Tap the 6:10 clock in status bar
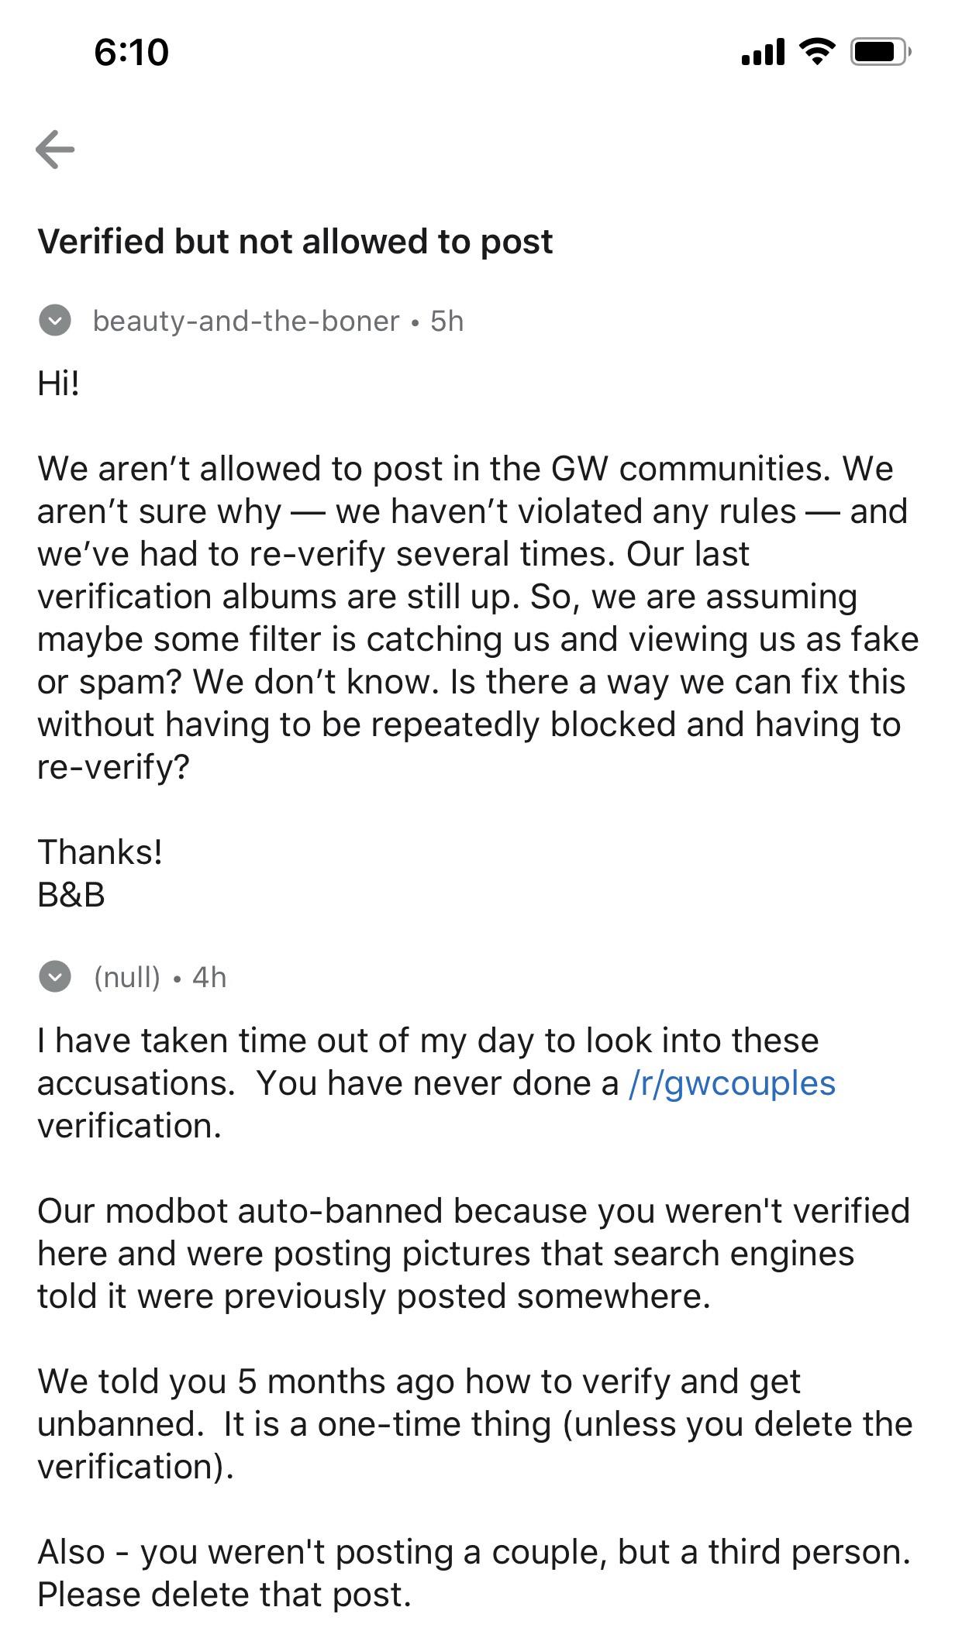Screen dimensions: 962x1638 coord(132,52)
